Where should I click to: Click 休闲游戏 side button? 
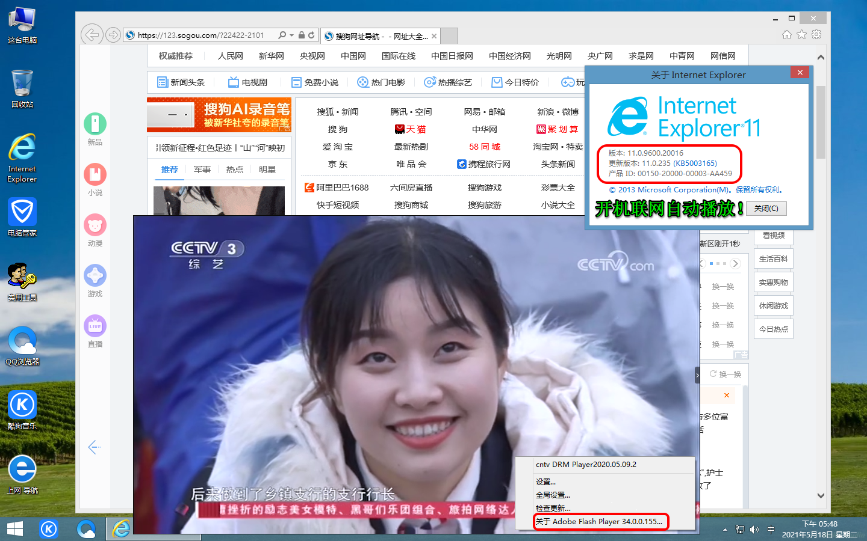click(774, 305)
